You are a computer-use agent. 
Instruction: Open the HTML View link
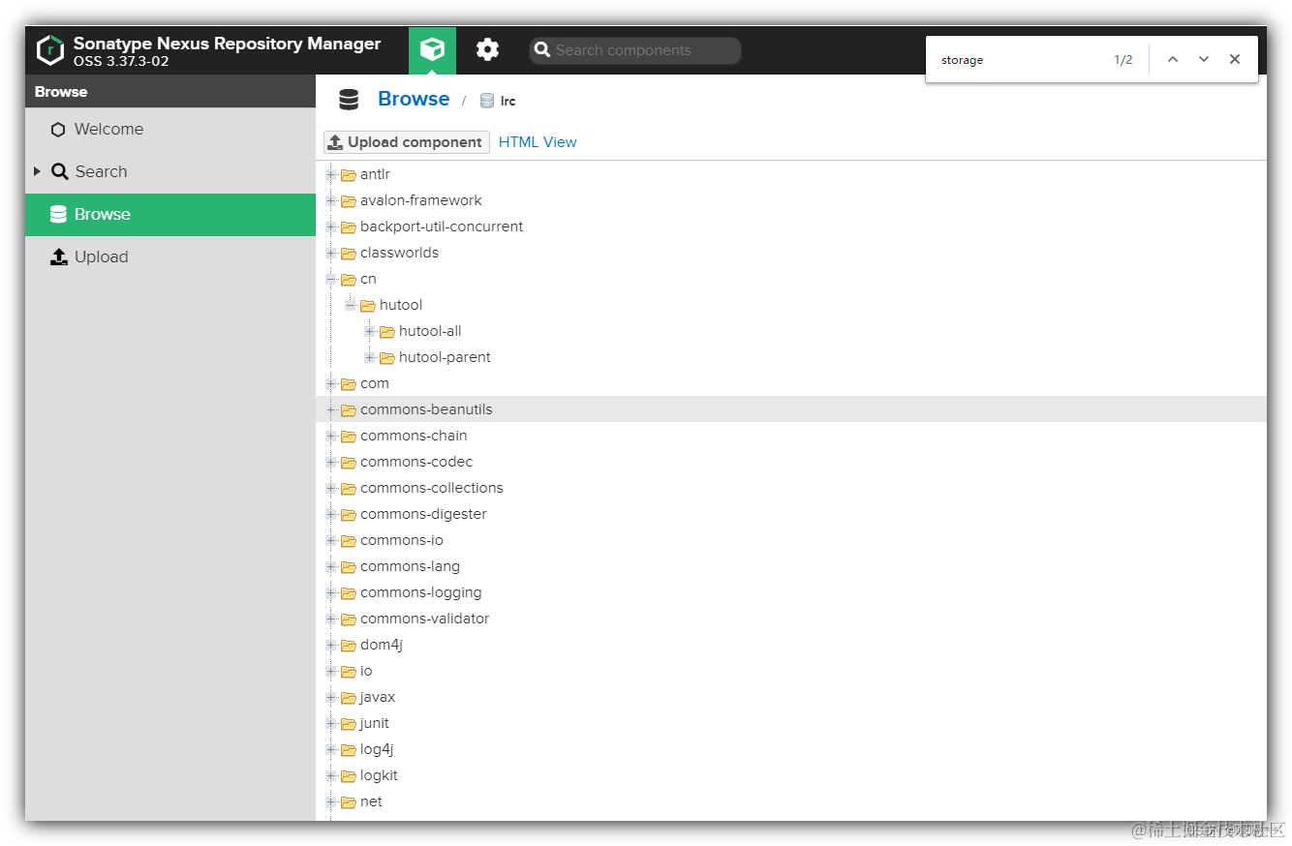[538, 142]
